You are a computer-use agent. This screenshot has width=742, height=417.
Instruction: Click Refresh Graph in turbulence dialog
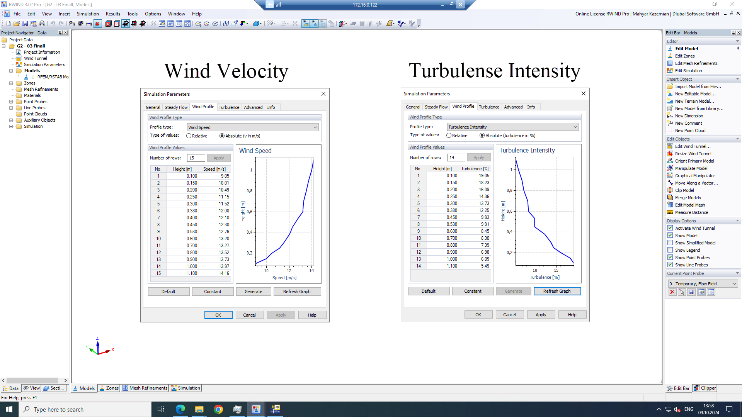point(557,291)
